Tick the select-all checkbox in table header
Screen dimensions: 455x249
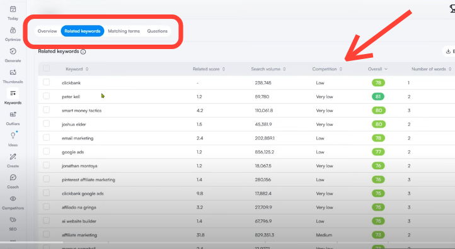[x=46, y=69]
